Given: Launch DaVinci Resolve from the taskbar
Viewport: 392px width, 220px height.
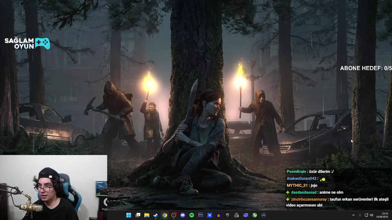Looking at the screenshot, I should 236,215.
